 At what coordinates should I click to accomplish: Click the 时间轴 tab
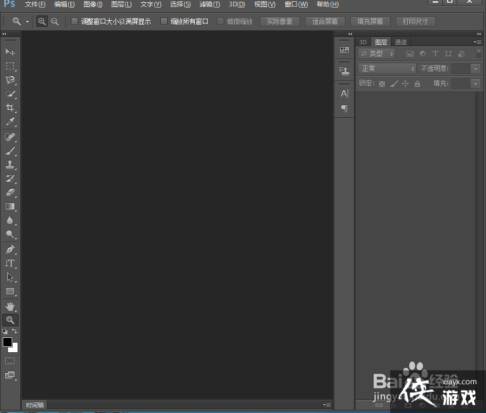point(35,405)
